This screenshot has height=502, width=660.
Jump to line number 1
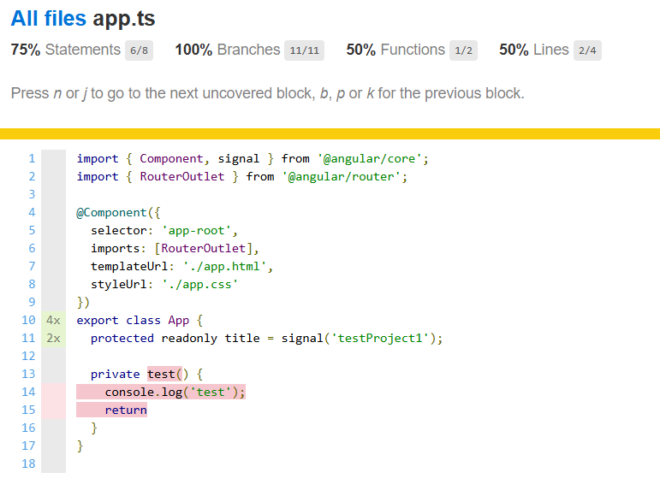click(x=32, y=158)
